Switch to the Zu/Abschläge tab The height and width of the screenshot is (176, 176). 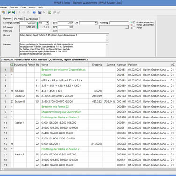(x=32, y=19)
